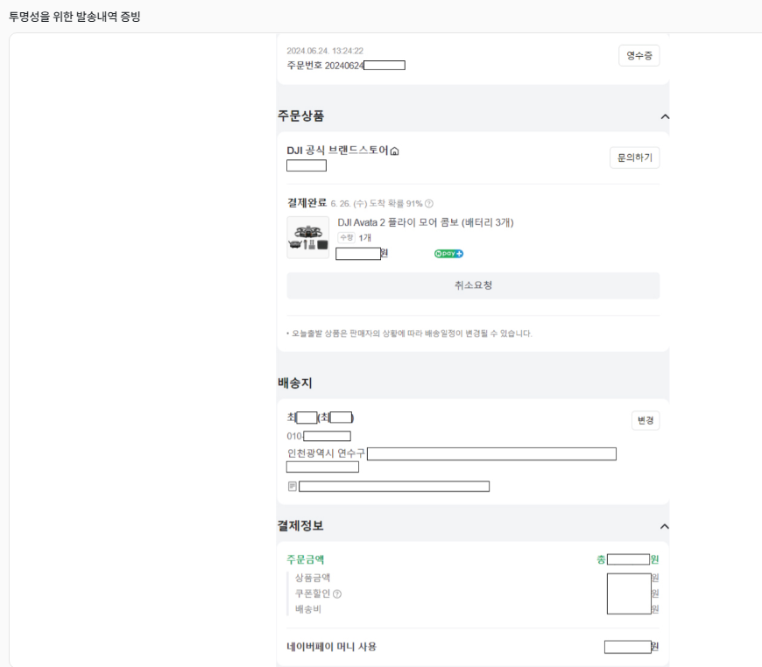Viewport: 762px width, 667px height.
Task: Open DJI Avata 2 플라이 모어 콤보 product title
Action: [x=425, y=222]
